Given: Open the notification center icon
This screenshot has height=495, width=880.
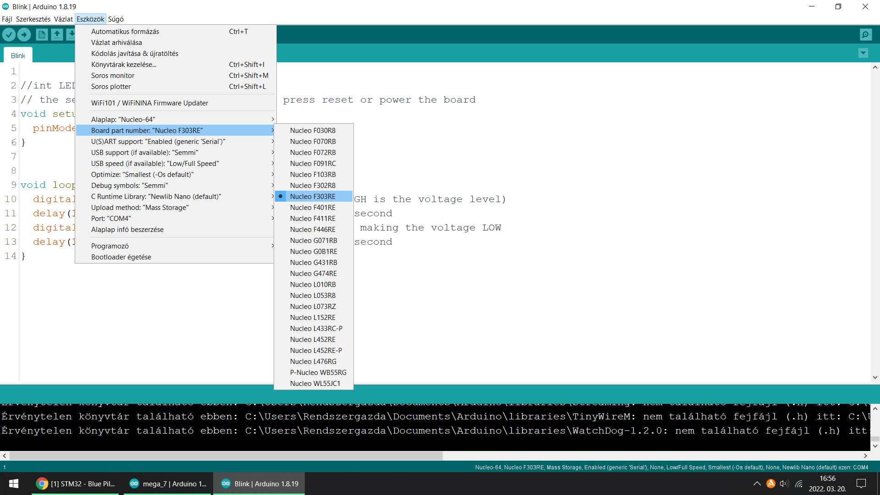Looking at the screenshot, I should (861, 484).
